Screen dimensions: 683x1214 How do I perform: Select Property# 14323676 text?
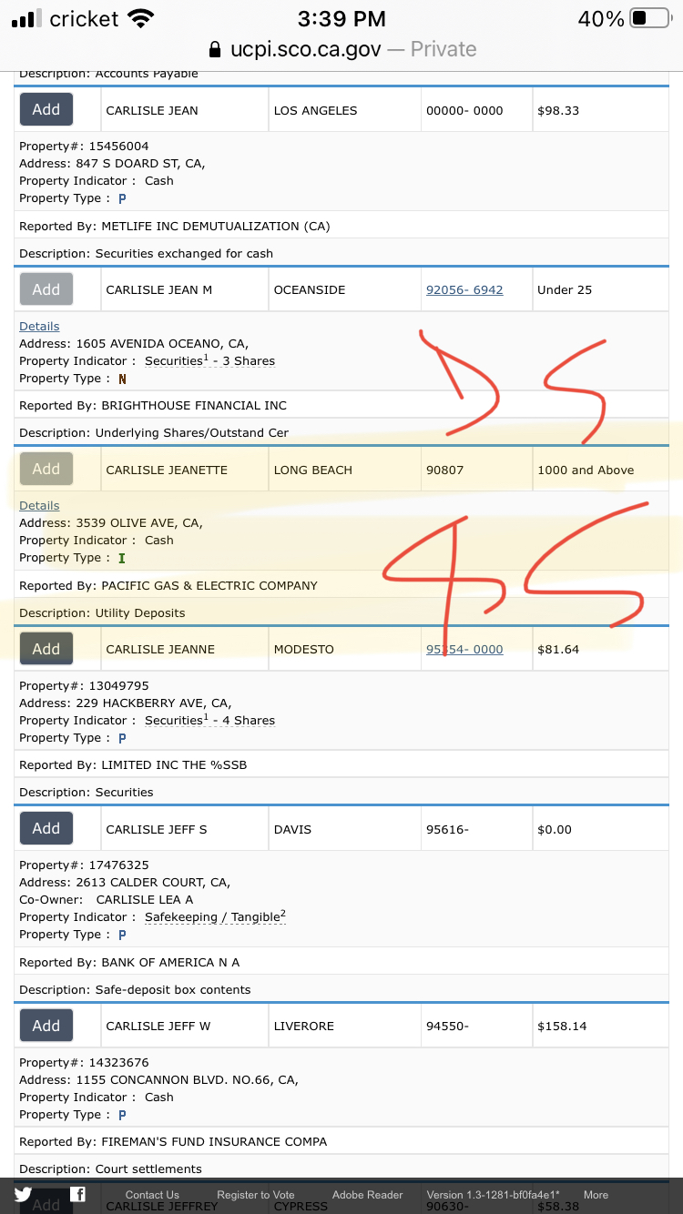click(84, 1062)
